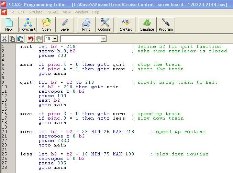Viewport: 233px width, 173px height.
Task: Start the Simulate toolbar button
Action: point(147,24)
